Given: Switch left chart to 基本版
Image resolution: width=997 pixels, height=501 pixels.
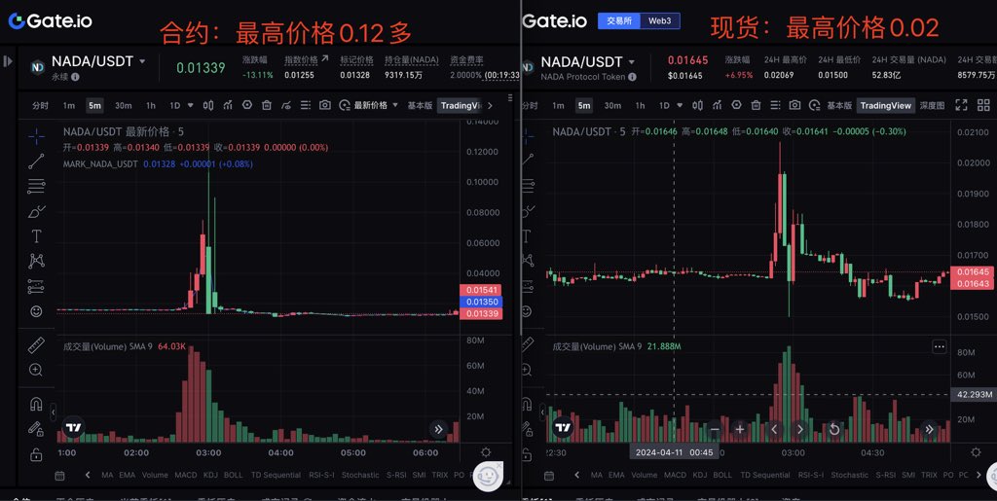Looking at the screenshot, I should (420, 105).
